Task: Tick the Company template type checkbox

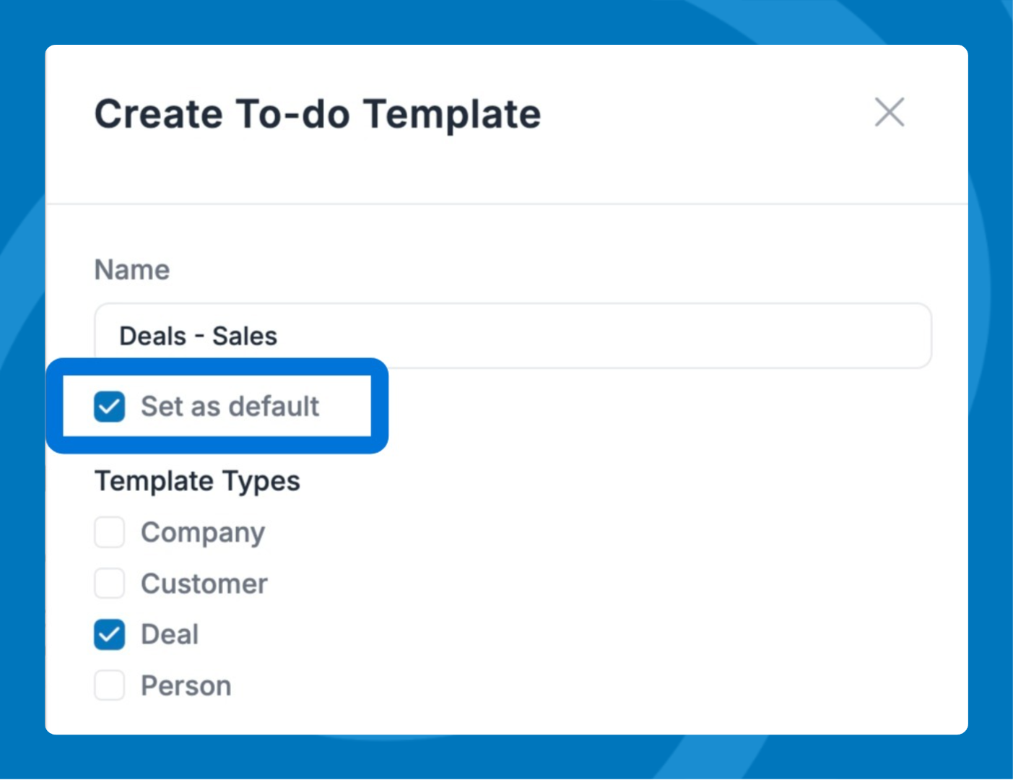Action: click(x=110, y=533)
